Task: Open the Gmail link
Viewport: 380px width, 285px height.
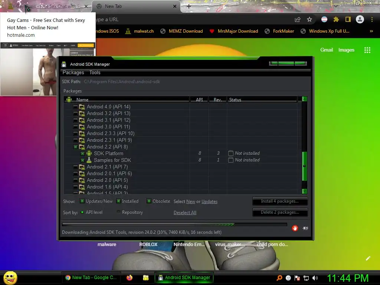Action: [x=327, y=50]
